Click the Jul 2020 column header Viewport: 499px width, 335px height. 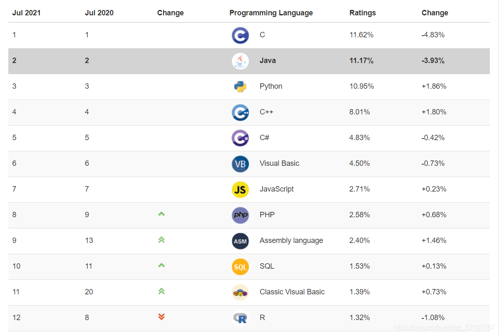click(x=99, y=13)
